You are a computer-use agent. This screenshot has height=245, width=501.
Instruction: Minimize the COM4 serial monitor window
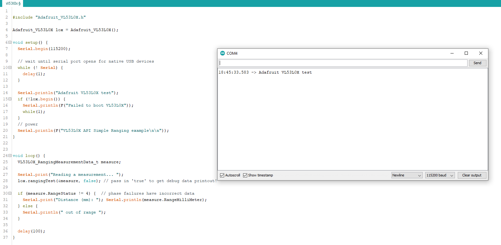pyautogui.click(x=452, y=53)
